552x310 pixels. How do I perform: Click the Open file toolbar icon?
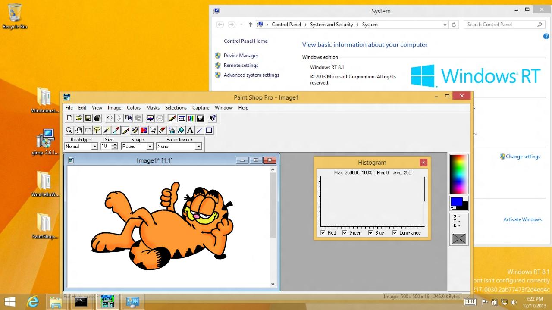(78, 118)
